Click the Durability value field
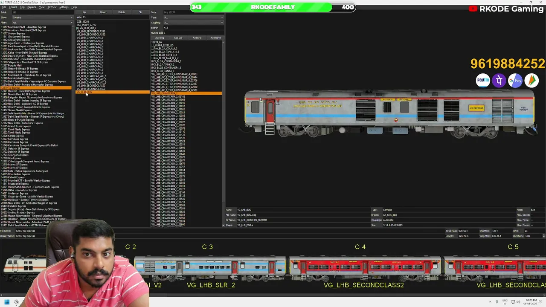This screenshot has width=546, height=307. pos(533,236)
